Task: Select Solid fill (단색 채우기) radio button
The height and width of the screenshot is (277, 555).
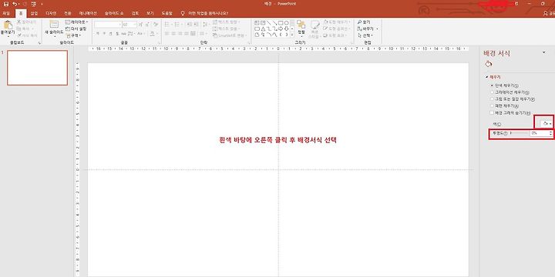Action: [x=492, y=85]
